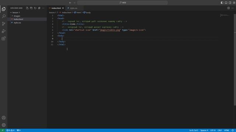Switch to the index.html tab
Image resolution: width=236 pixels, height=132 pixels.
pyautogui.click(x=56, y=8)
